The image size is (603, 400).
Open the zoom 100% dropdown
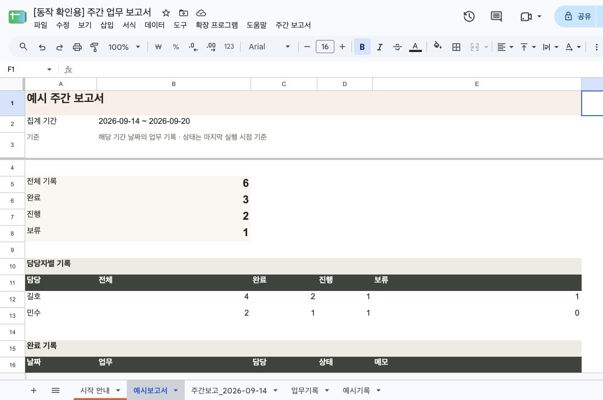124,47
